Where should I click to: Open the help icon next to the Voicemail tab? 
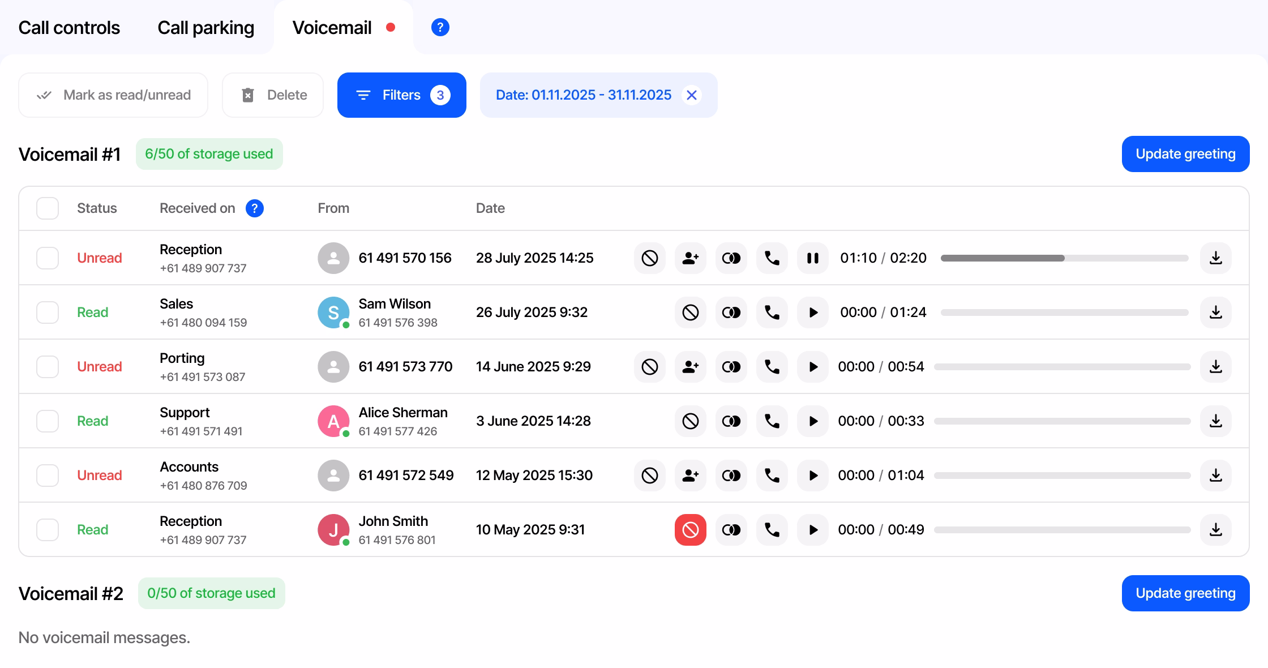pos(440,27)
